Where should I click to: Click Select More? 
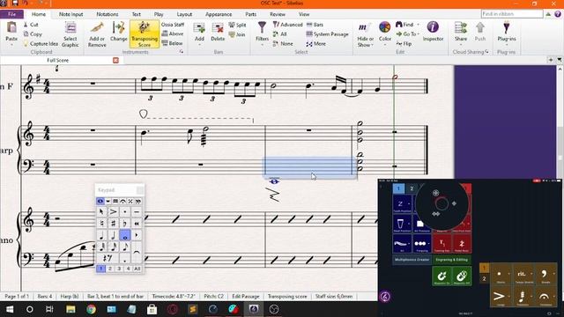[316, 44]
